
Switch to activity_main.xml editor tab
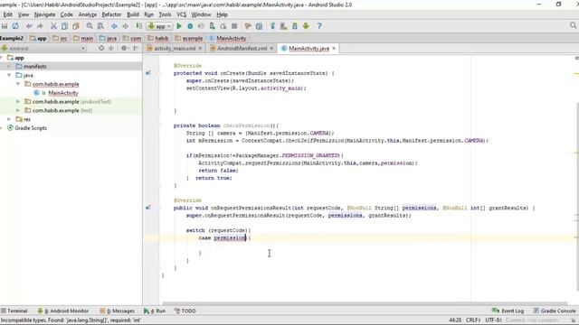point(175,48)
